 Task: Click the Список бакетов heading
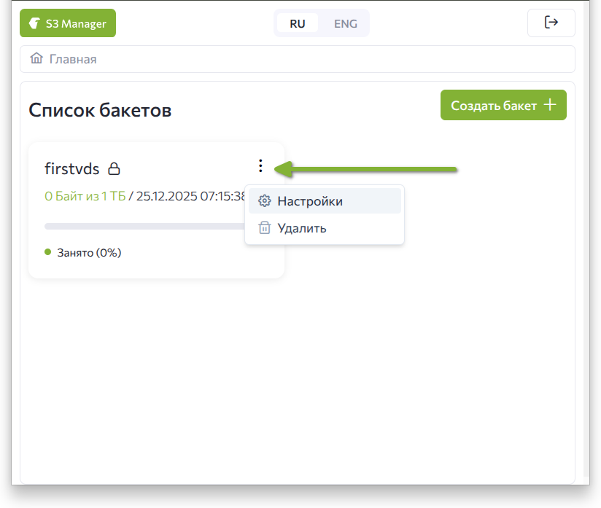tap(100, 110)
